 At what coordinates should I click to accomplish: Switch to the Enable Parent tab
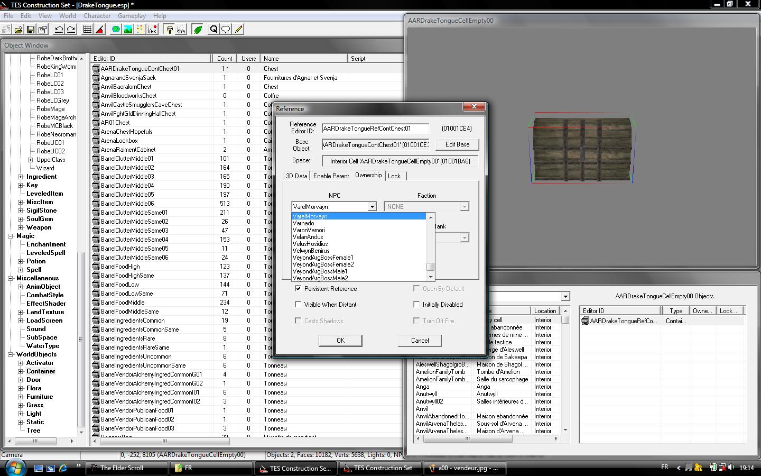point(331,176)
